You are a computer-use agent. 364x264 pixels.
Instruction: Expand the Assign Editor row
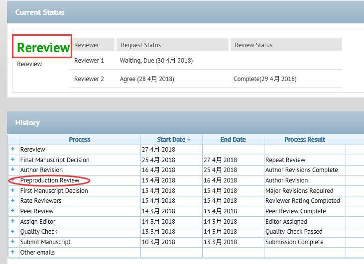pos(13,221)
